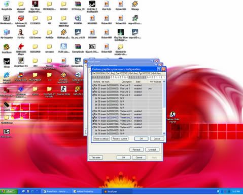
Task: Select bit 09 Vertex unit 1 row
Action: 127,114
